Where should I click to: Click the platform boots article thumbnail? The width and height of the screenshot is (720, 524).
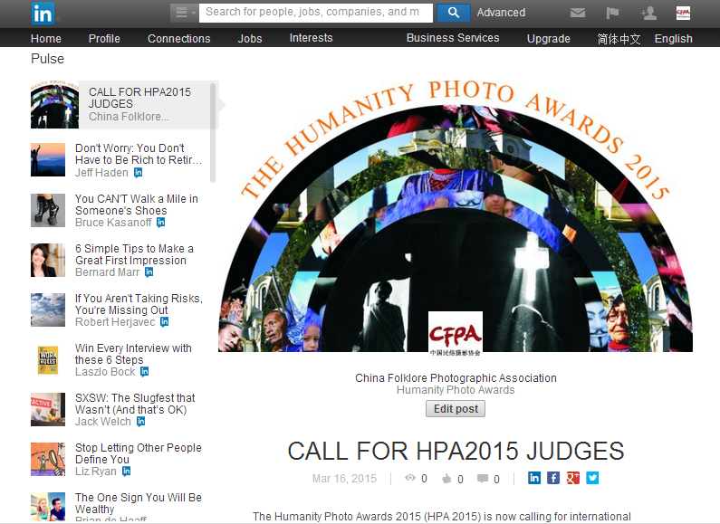48,210
